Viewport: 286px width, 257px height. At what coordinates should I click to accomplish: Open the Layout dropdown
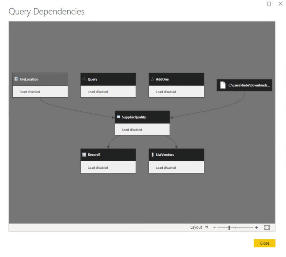click(199, 227)
